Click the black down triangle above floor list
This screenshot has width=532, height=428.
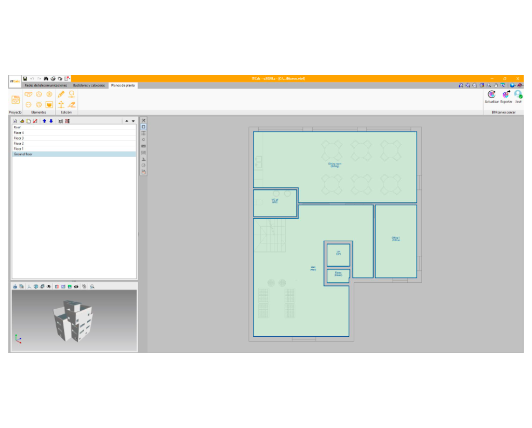(133, 121)
